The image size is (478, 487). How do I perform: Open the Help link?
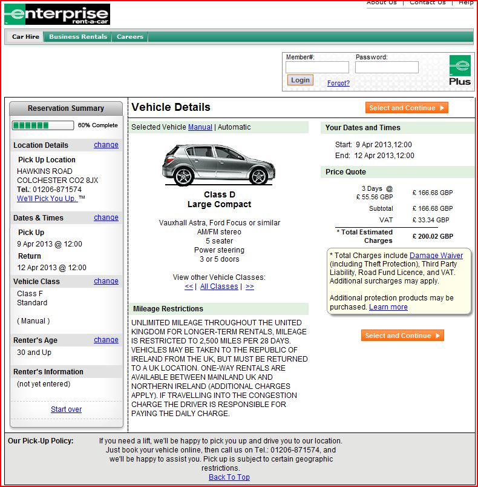click(466, 2)
